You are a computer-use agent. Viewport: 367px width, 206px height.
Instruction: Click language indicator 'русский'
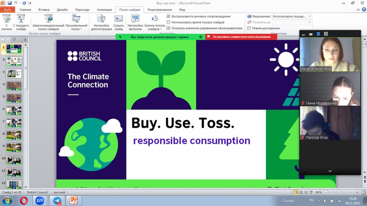click(x=59, y=192)
